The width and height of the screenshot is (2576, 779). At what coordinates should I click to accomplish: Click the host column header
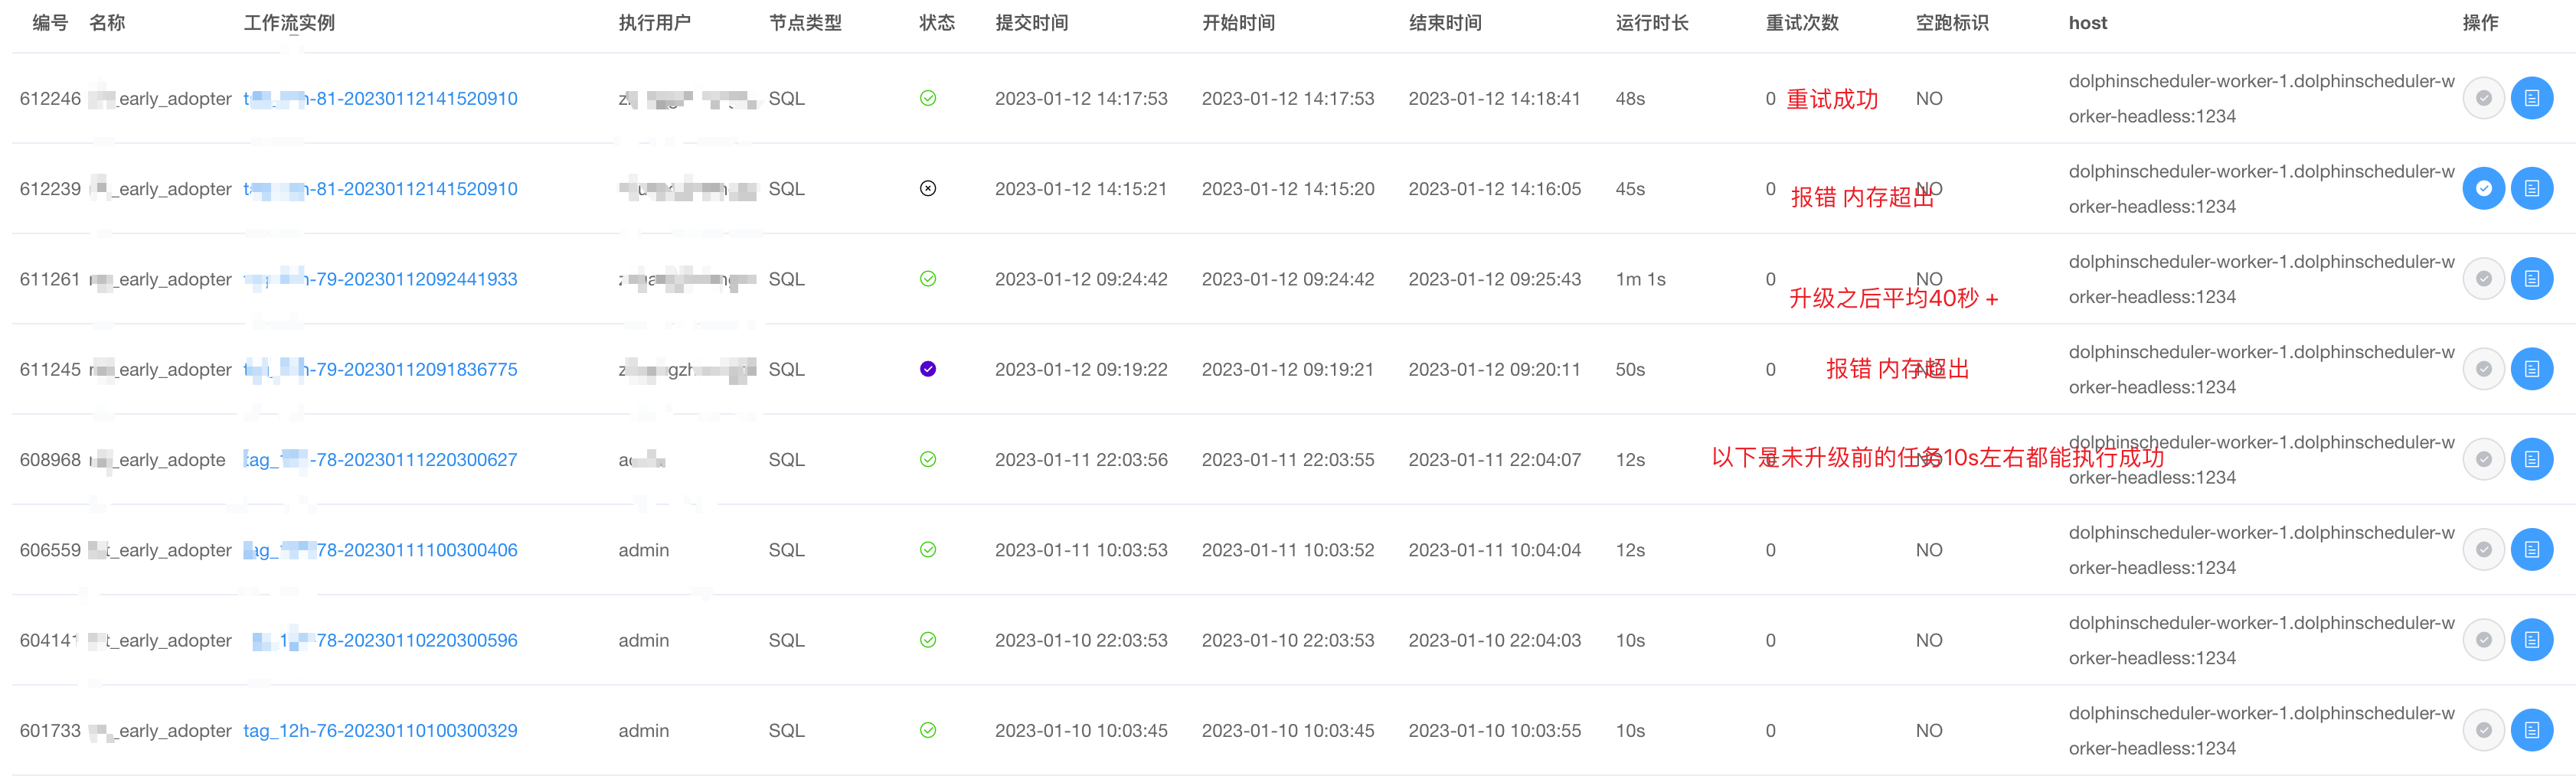[x=2087, y=23]
